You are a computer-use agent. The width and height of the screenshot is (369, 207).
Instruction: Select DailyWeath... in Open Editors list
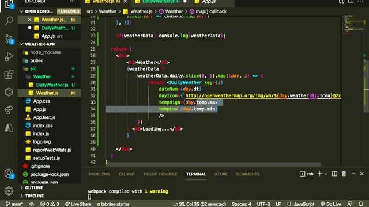[50, 28]
